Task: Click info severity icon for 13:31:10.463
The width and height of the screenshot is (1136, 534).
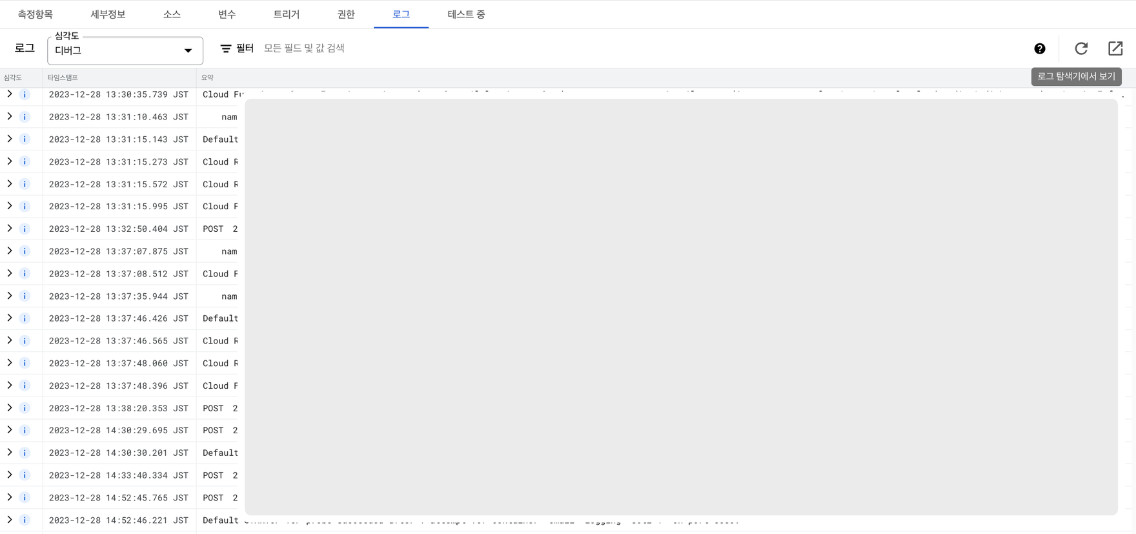Action: pyautogui.click(x=25, y=117)
